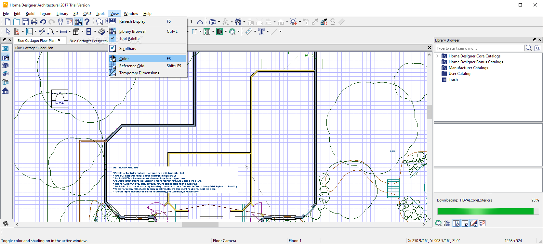Toggle Color option in View menu
The width and height of the screenshot is (543, 244).
[148, 59]
